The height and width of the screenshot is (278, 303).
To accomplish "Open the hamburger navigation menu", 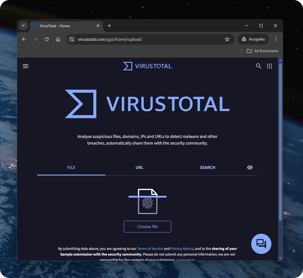I will pyautogui.click(x=26, y=66).
